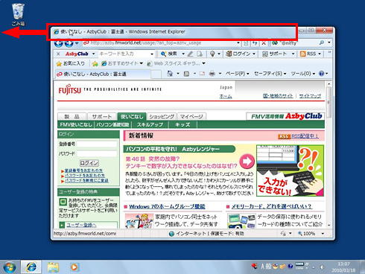
Task: Click the AzbyClub toolbar keyword input field
Action: coord(124,54)
